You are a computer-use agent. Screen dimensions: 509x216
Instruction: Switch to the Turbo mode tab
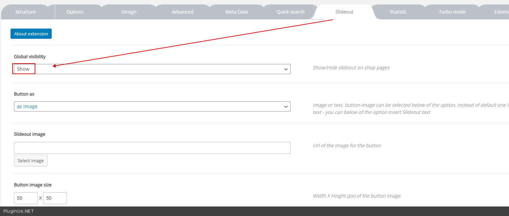(452, 12)
